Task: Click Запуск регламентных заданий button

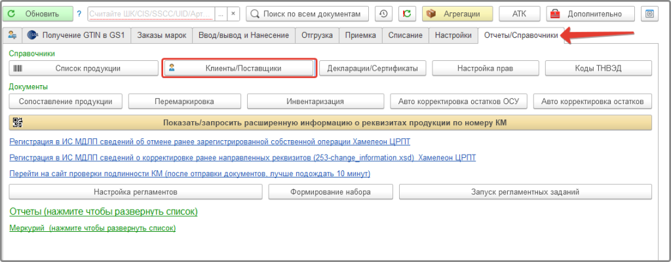Action: 526,192
